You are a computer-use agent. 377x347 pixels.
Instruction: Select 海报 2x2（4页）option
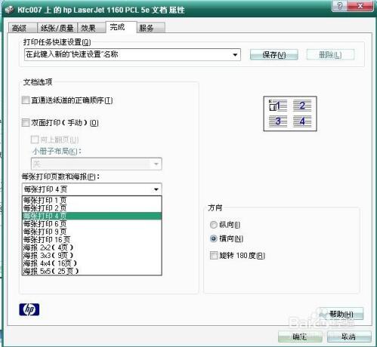(91, 247)
